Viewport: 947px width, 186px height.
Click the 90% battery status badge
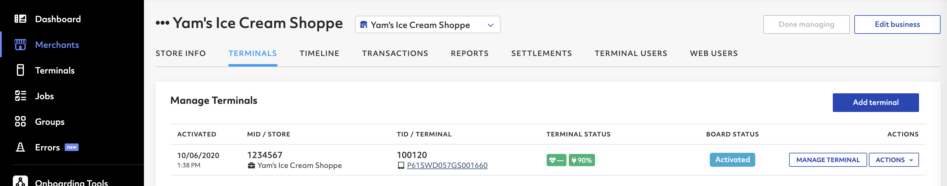point(582,160)
